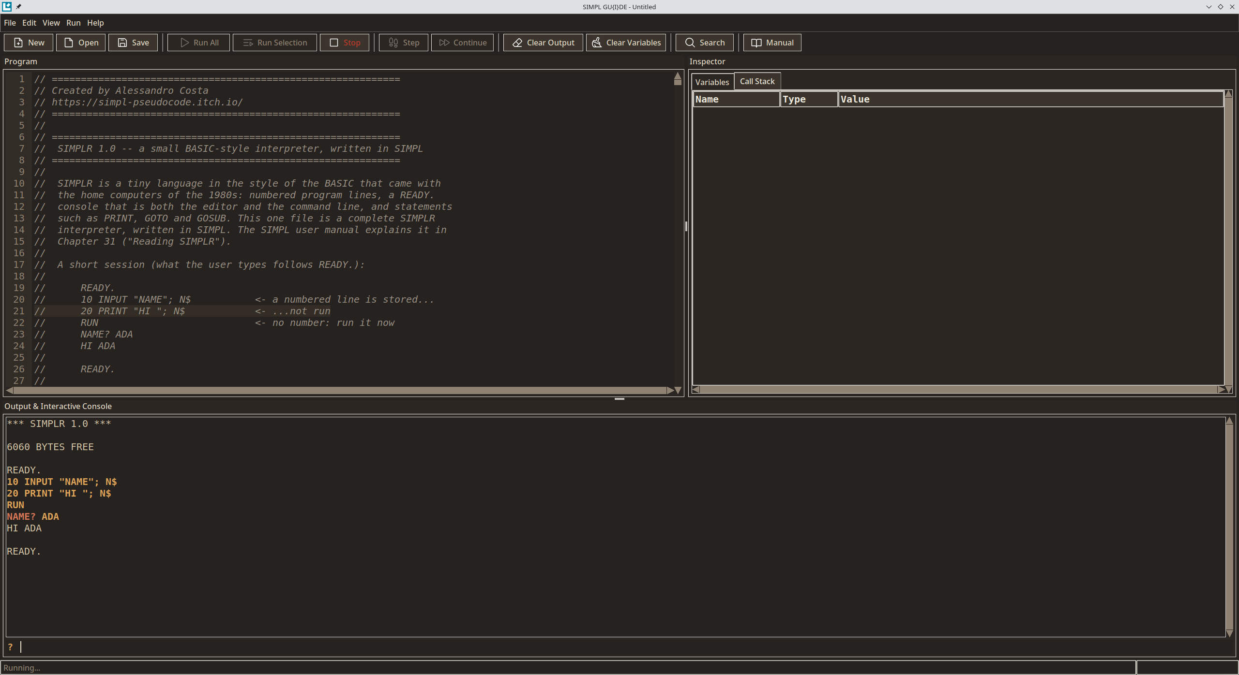
Task: Open the Manual
Action: [x=772, y=43]
